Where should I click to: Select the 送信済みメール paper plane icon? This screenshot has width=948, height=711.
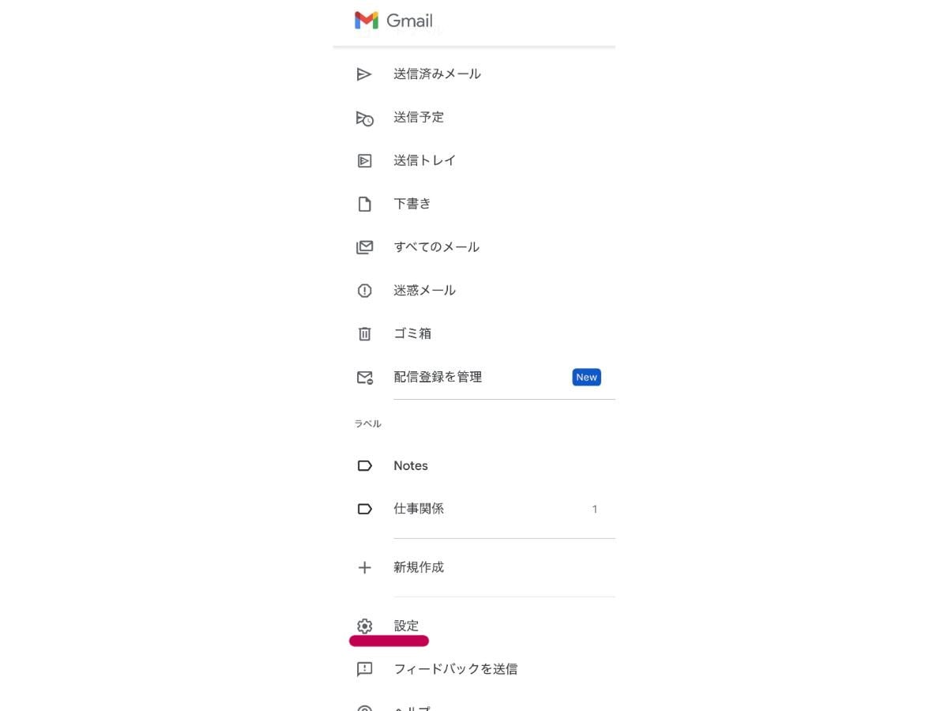click(x=364, y=73)
